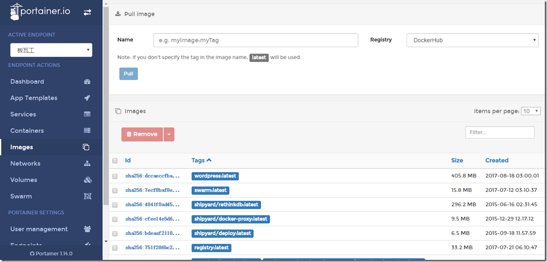
Task: Click the swarm:latest tag label
Action: (x=210, y=190)
